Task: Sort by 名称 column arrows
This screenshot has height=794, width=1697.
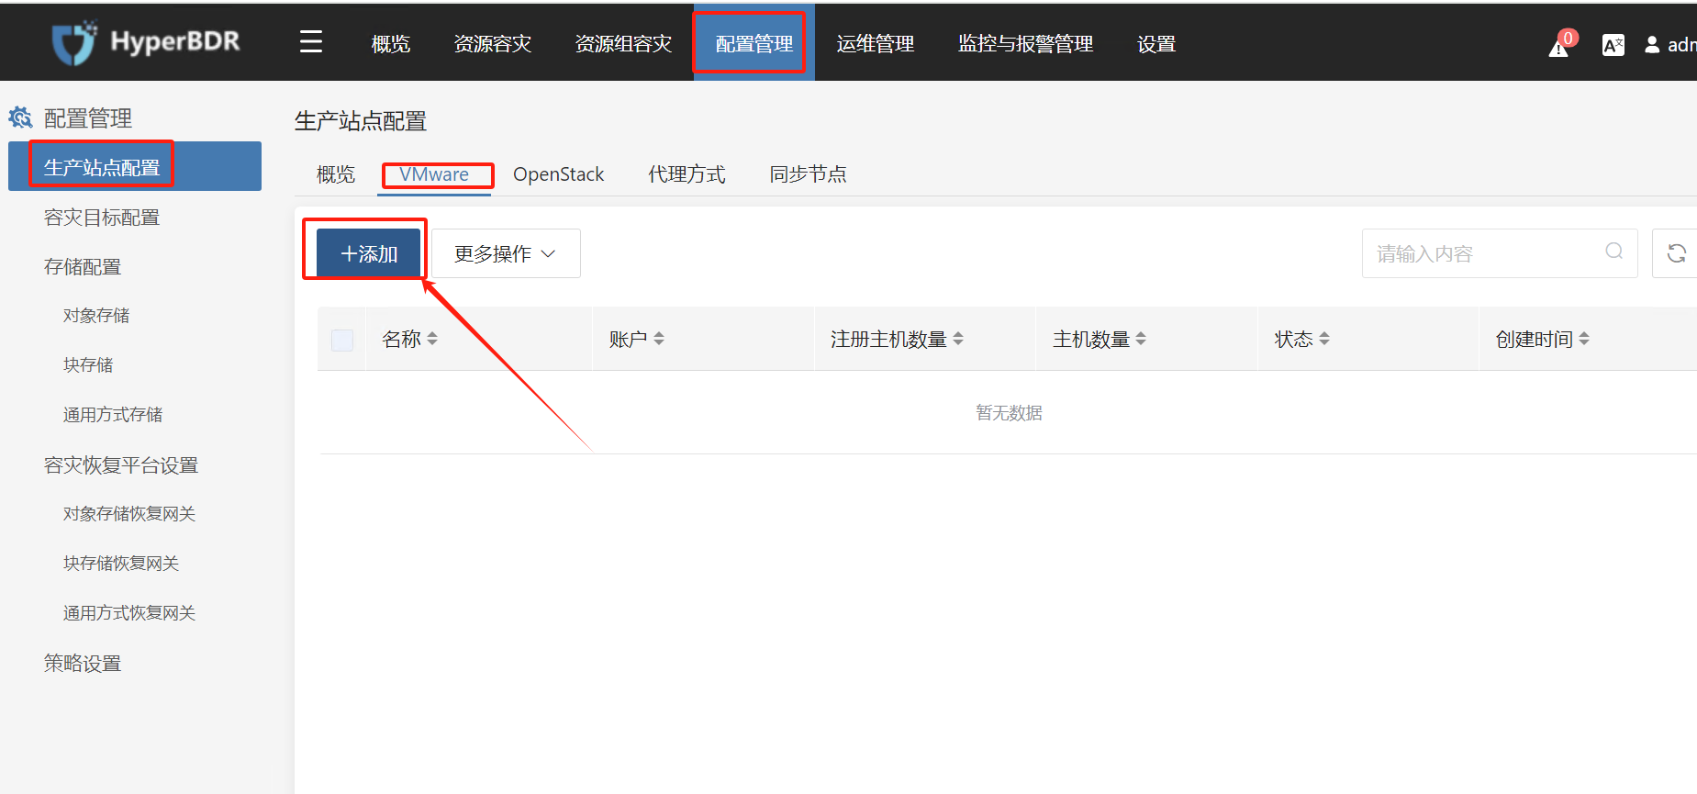Action: (x=432, y=339)
